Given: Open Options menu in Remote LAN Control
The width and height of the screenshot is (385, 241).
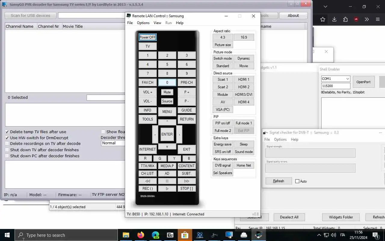Looking at the screenshot, I should point(143,23).
